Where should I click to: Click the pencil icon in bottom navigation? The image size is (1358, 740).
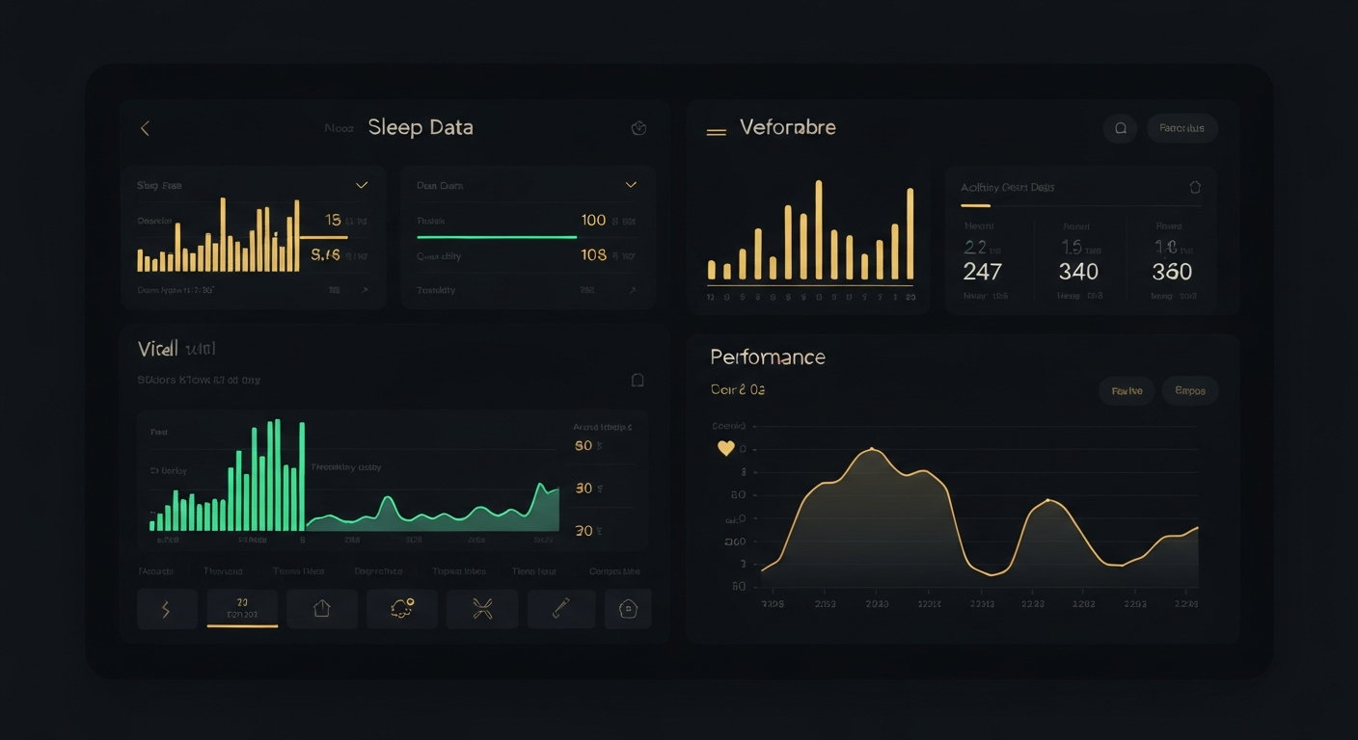(561, 609)
